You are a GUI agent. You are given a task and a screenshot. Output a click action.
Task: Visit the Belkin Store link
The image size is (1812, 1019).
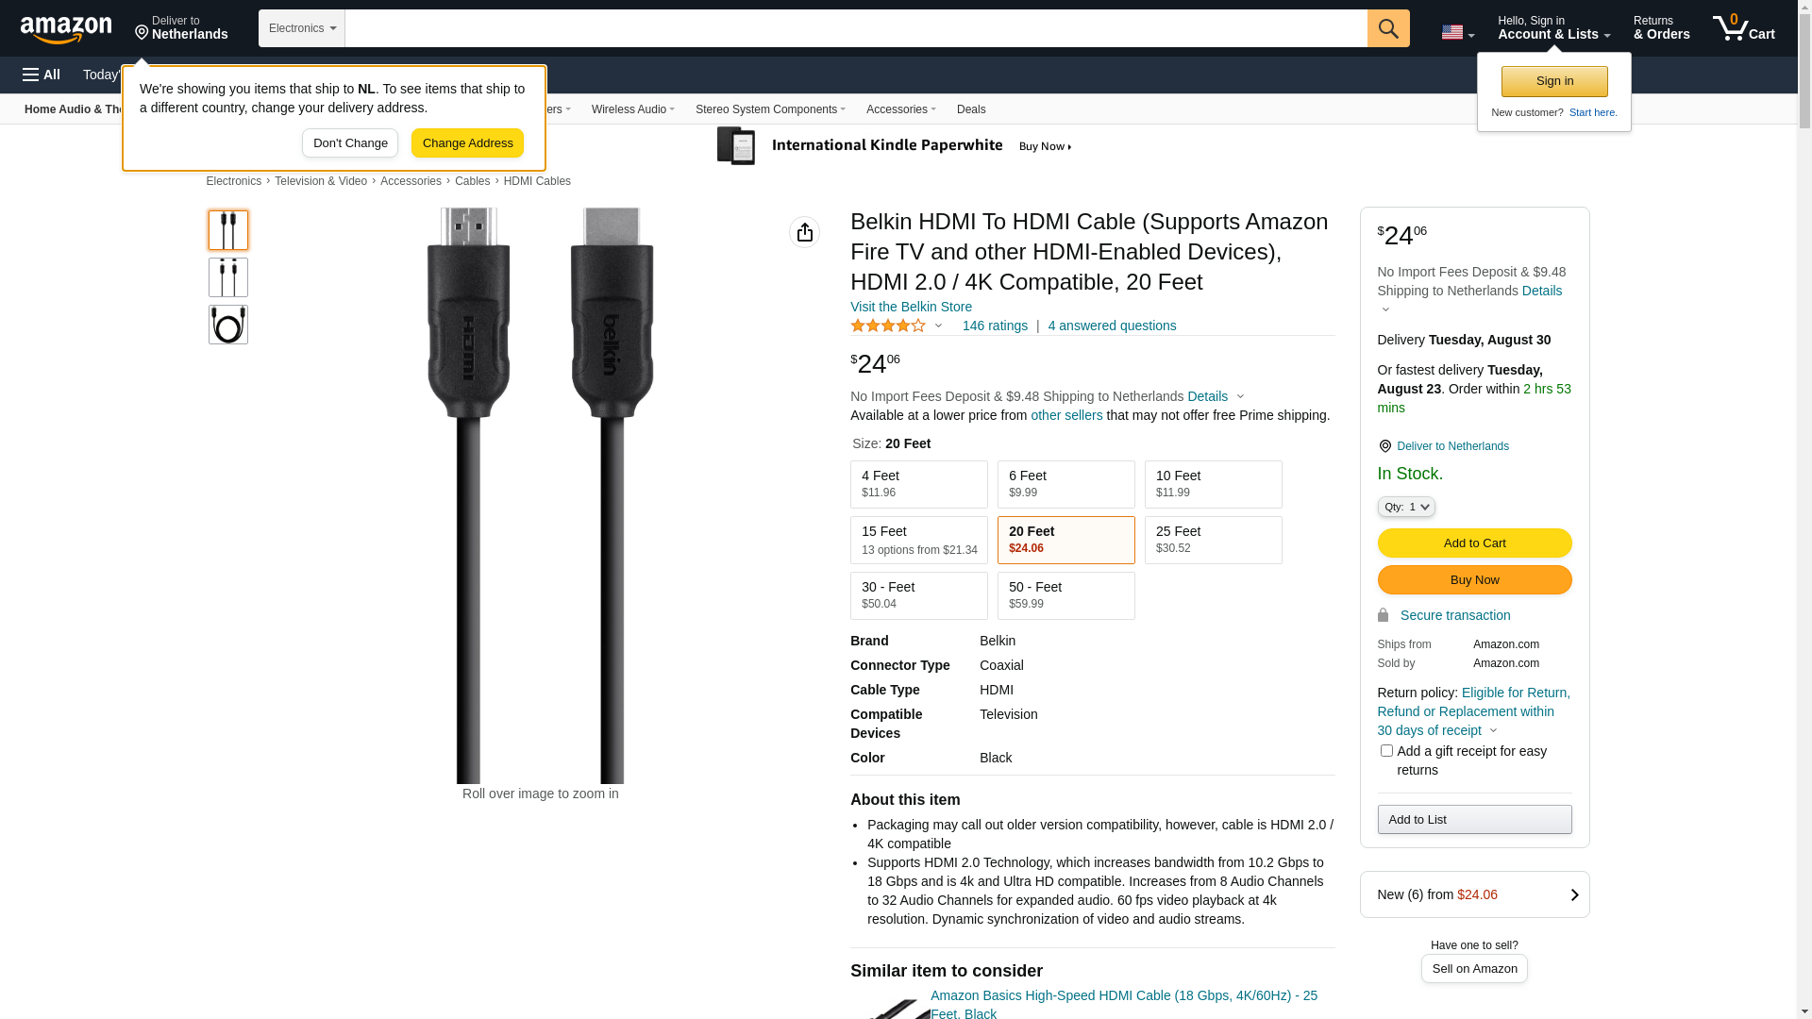click(x=911, y=307)
